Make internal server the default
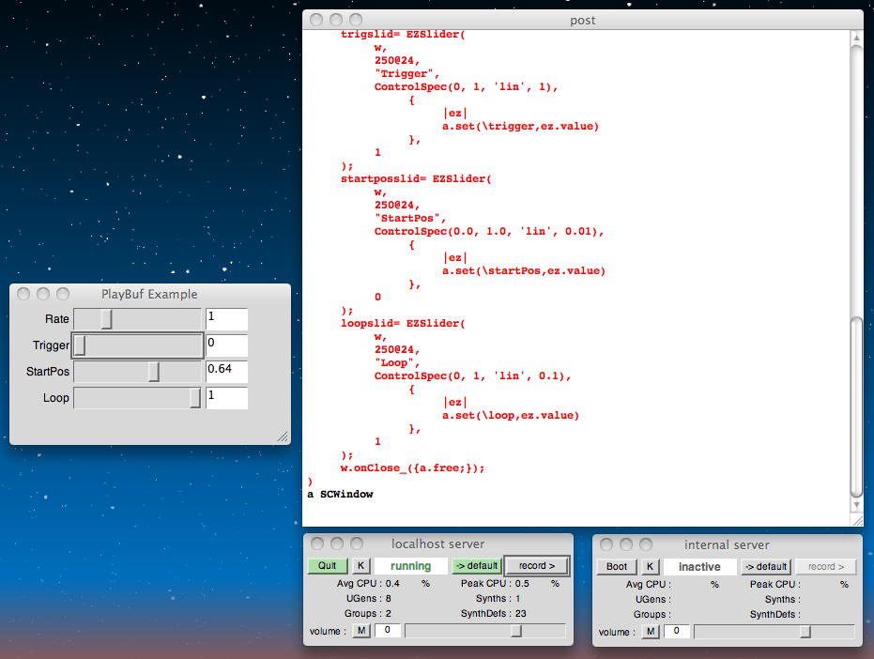The height and width of the screenshot is (659, 874). [x=766, y=566]
